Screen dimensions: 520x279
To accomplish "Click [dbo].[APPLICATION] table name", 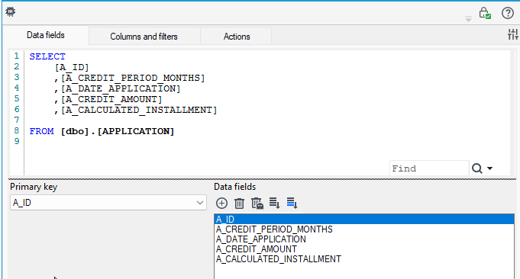I will coord(118,131).
